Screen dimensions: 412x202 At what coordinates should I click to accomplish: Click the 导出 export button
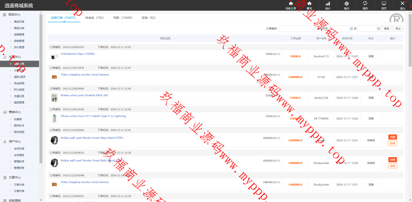(x=398, y=28)
